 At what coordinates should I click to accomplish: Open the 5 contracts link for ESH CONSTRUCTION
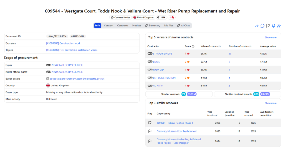pyautogui.click(x=229, y=78)
